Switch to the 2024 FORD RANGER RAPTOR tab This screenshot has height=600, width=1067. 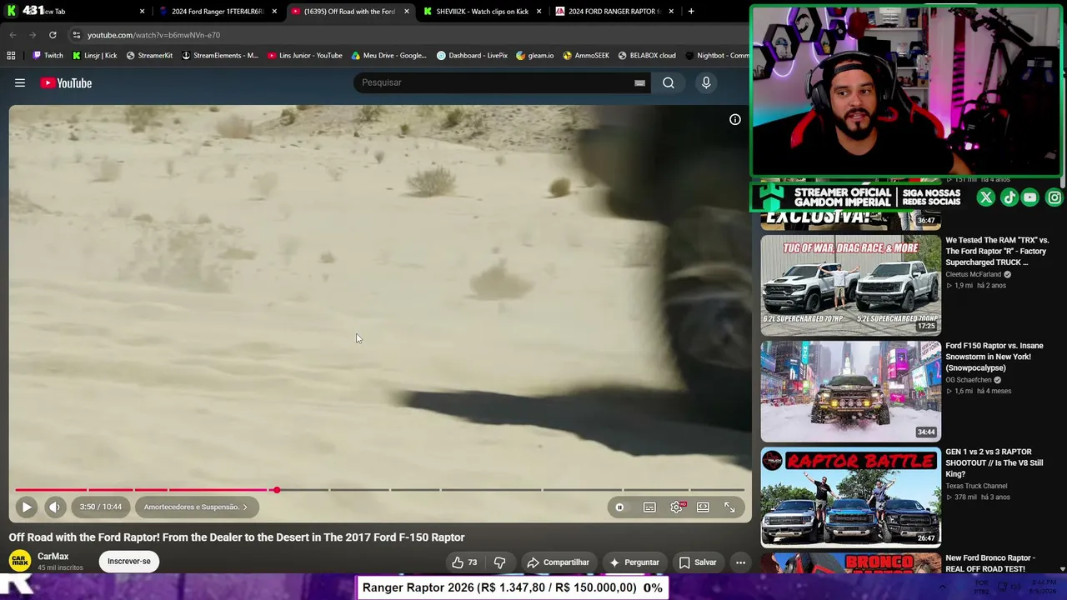coord(614,12)
